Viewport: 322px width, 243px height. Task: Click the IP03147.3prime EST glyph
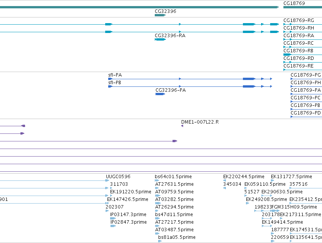pyautogui.click(x=113, y=218)
